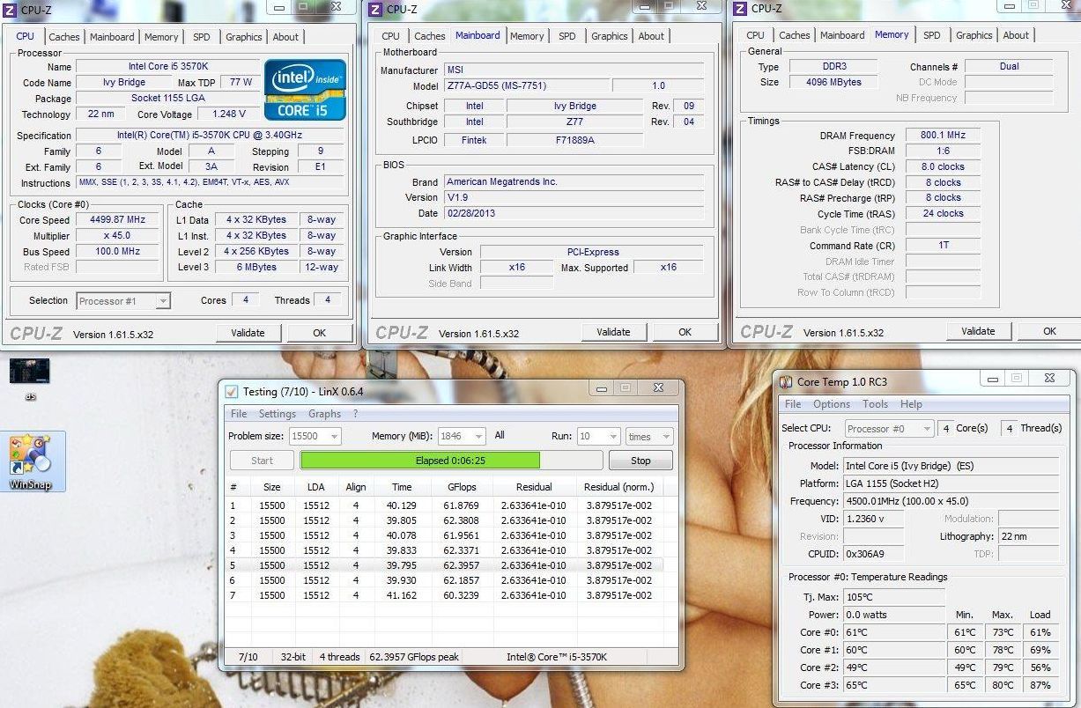Screen dimensions: 1081x708
Task: Click the Command Rate 1T value
Action: pyautogui.click(x=943, y=246)
